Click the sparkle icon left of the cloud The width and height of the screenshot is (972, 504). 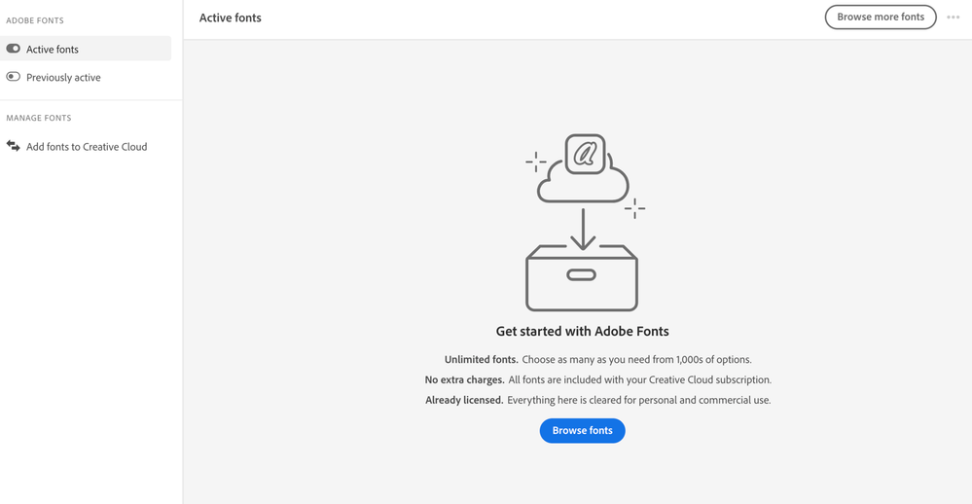coord(536,162)
